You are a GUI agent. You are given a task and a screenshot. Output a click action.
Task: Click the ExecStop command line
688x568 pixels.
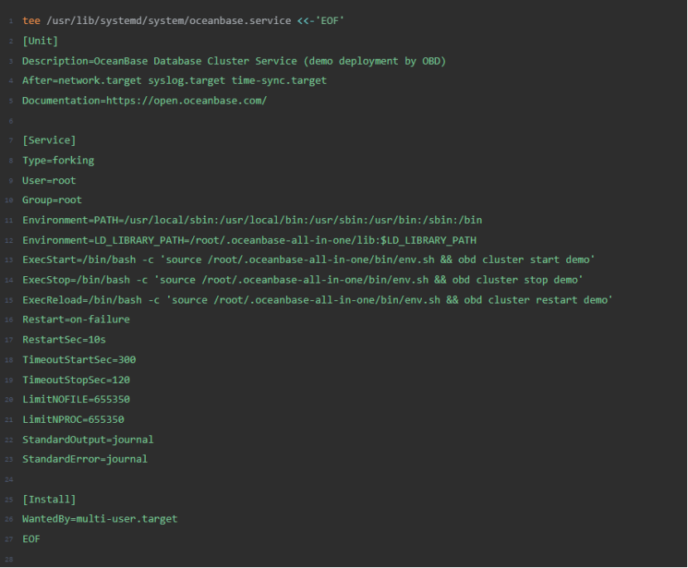(x=303, y=279)
